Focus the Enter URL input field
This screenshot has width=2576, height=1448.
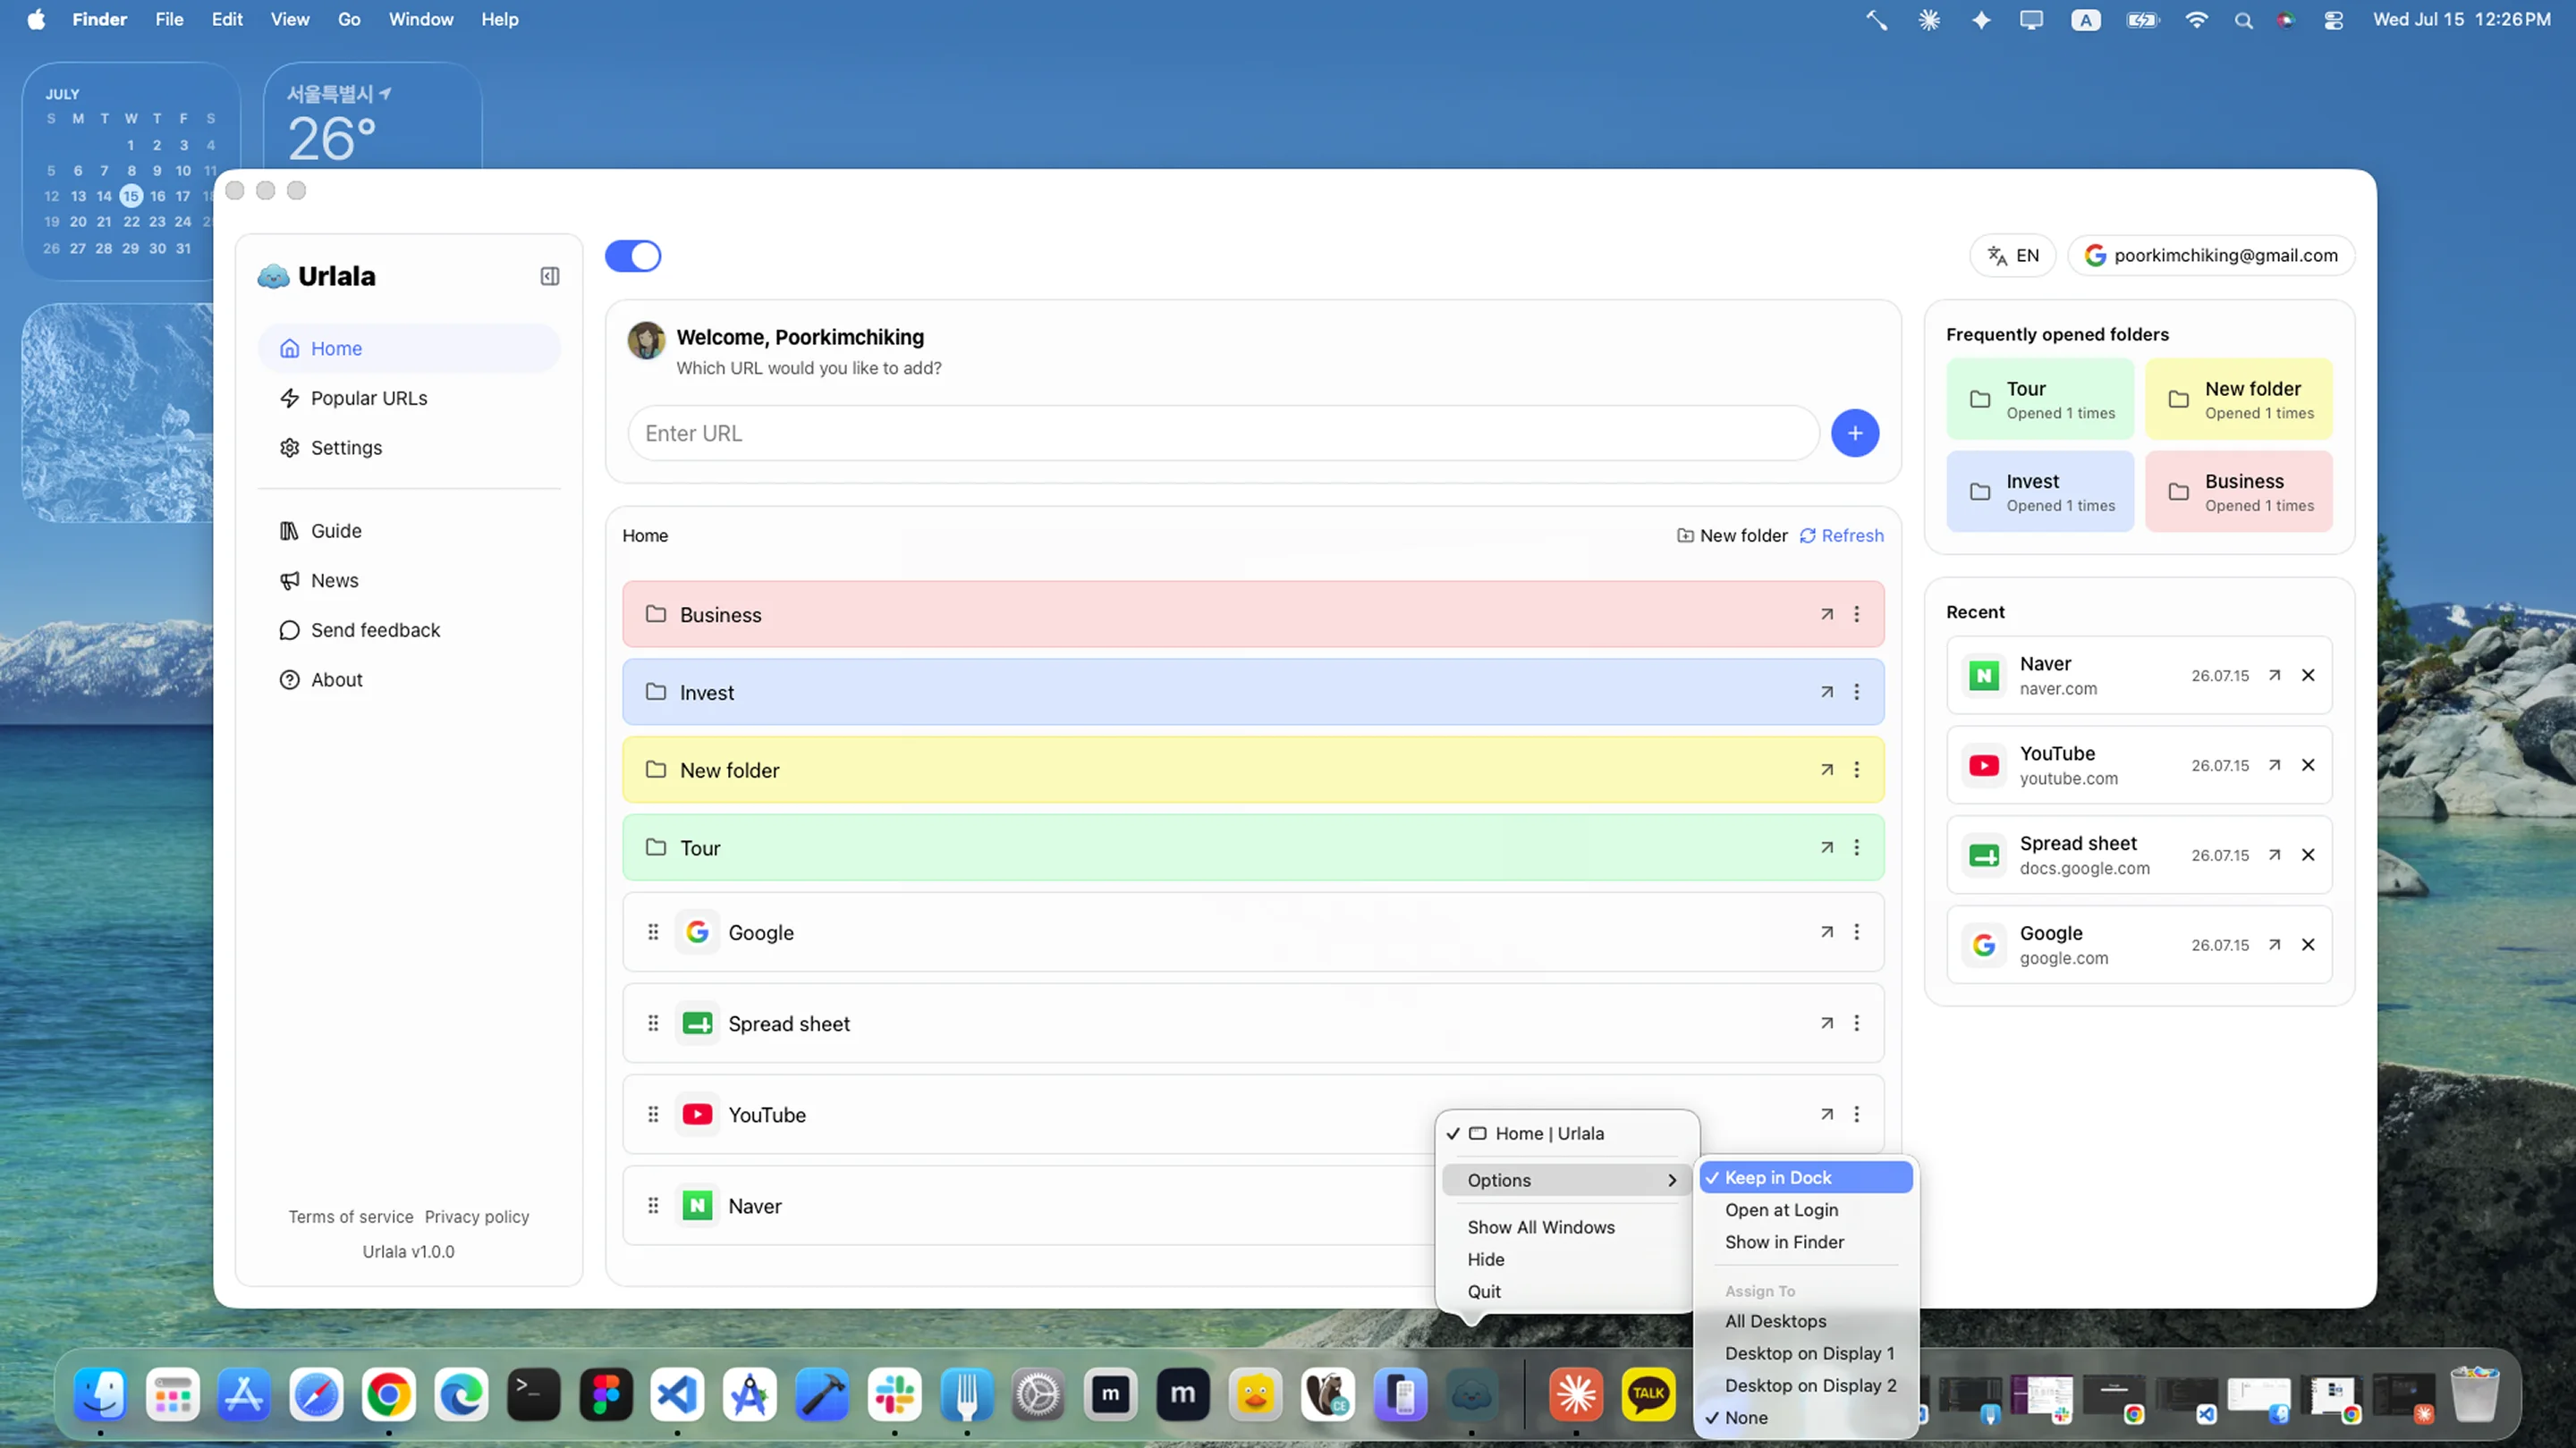1222,434
